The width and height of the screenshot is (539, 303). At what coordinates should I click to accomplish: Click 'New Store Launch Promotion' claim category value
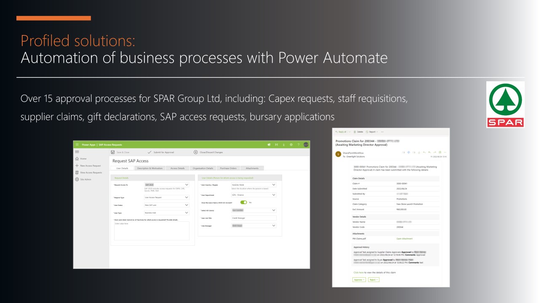click(410, 204)
